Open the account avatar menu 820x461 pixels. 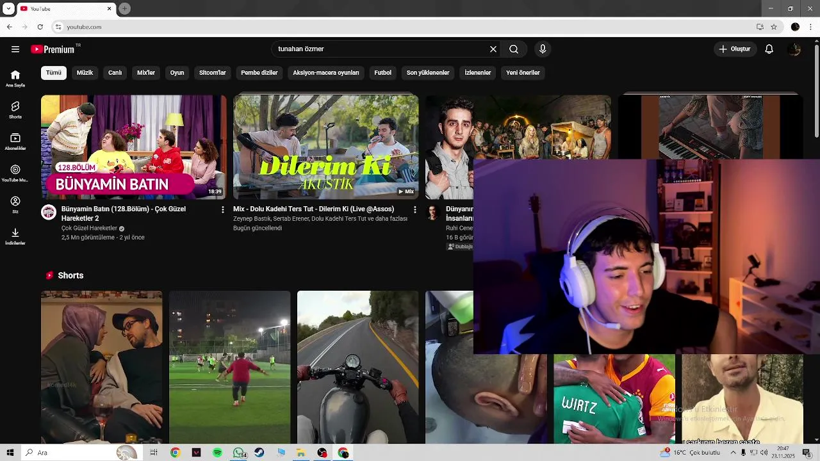(794, 49)
